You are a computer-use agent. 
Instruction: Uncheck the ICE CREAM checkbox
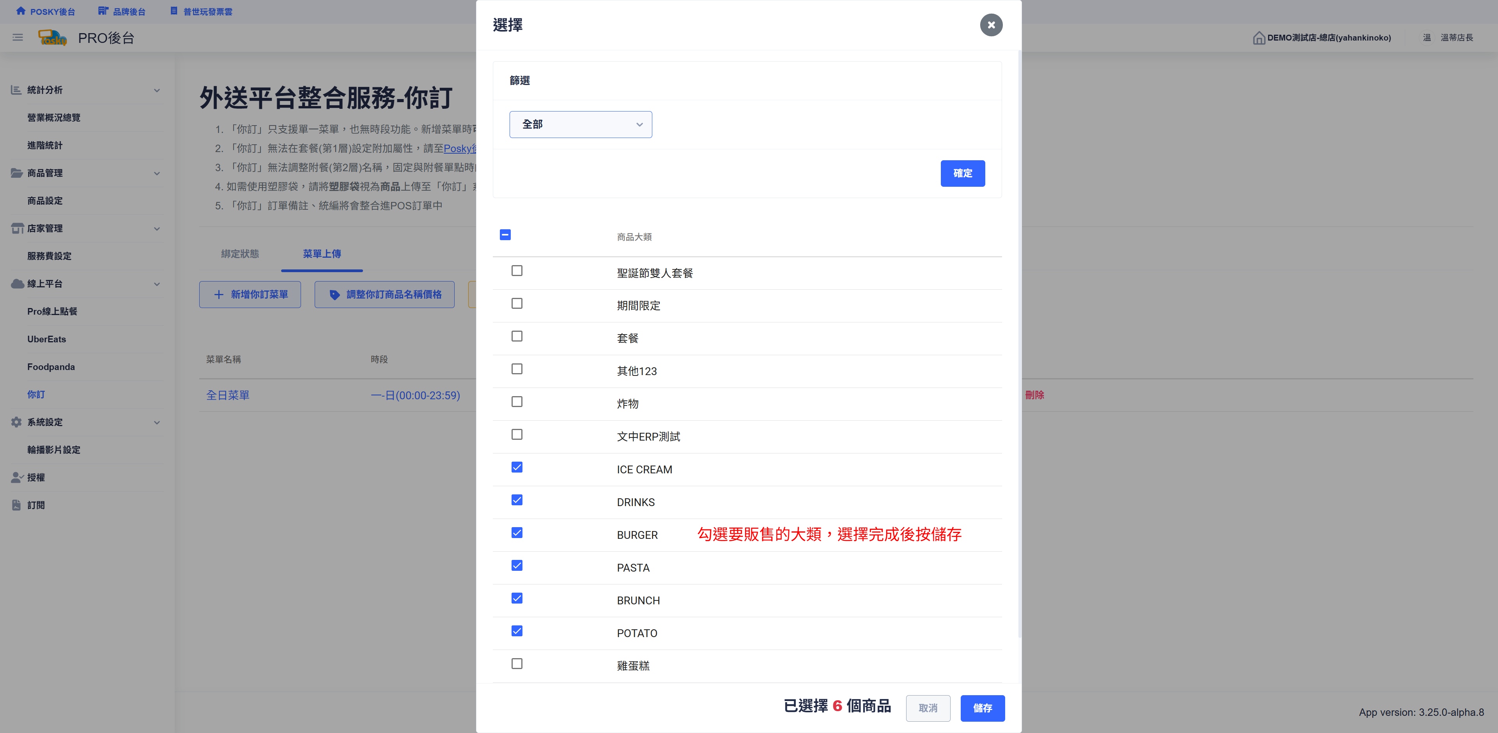point(516,467)
